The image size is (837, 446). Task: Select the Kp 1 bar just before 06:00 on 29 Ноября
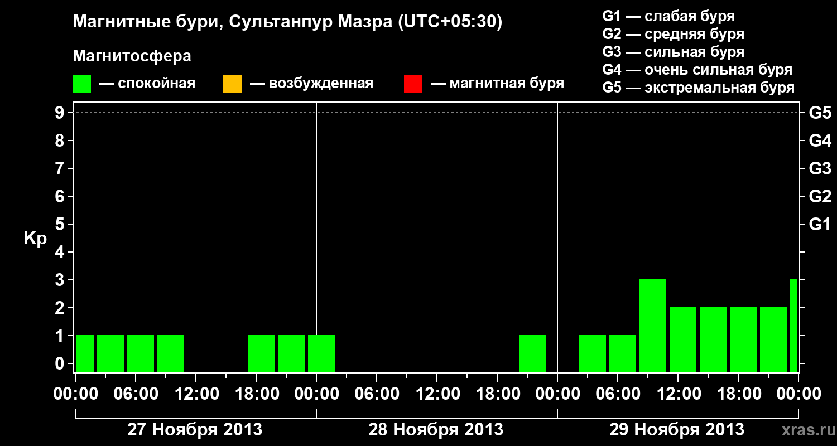[x=593, y=353]
